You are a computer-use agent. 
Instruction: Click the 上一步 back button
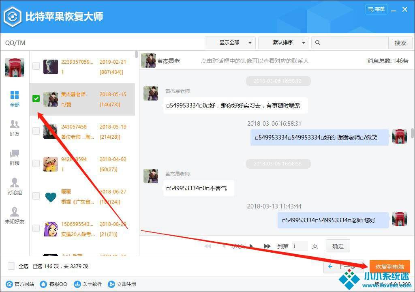[x=344, y=266]
